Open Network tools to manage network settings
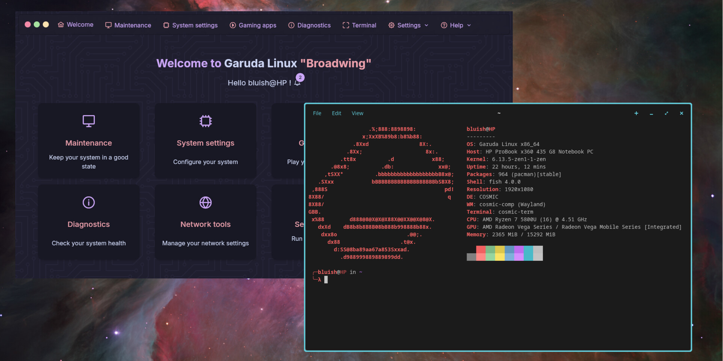The height and width of the screenshot is (361, 723). (x=205, y=222)
